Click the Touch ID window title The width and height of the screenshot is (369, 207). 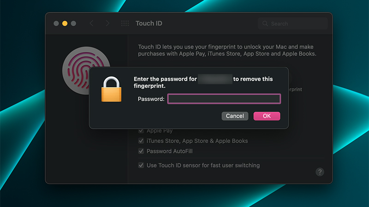tap(149, 23)
